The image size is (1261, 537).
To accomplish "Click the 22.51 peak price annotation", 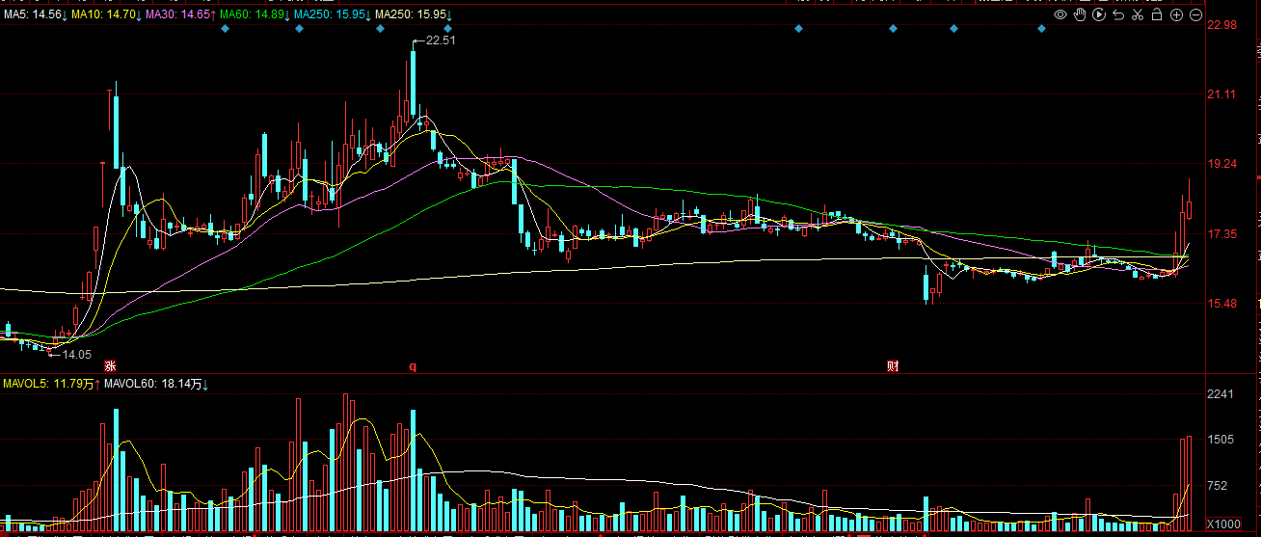I will (x=440, y=40).
